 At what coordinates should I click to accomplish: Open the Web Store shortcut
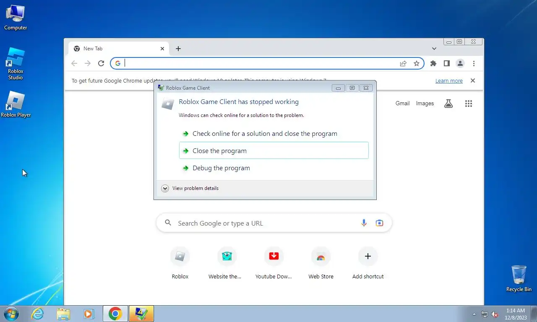[x=321, y=263]
